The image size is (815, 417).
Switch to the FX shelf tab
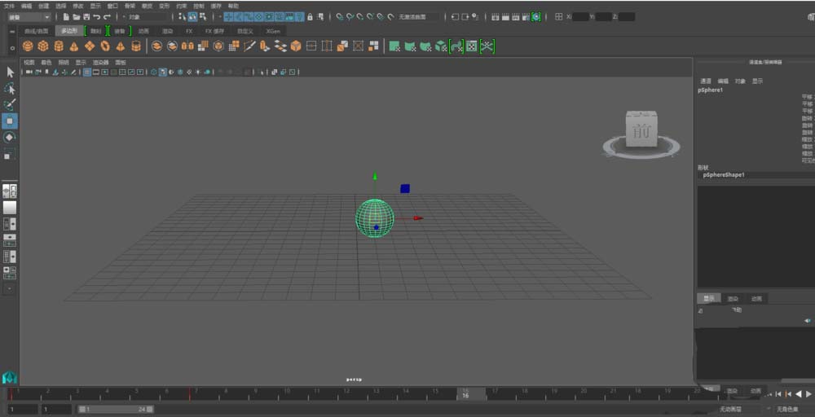(x=189, y=31)
